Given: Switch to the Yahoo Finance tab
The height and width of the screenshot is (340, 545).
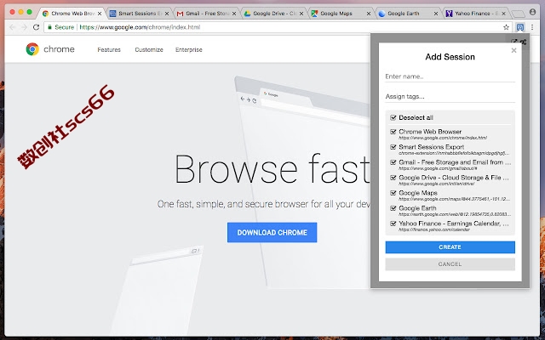Looking at the screenshot, I should point(475,14).
